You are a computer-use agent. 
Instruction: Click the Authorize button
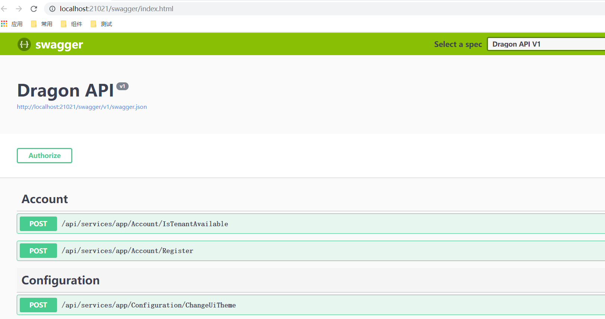pos(44,155)
